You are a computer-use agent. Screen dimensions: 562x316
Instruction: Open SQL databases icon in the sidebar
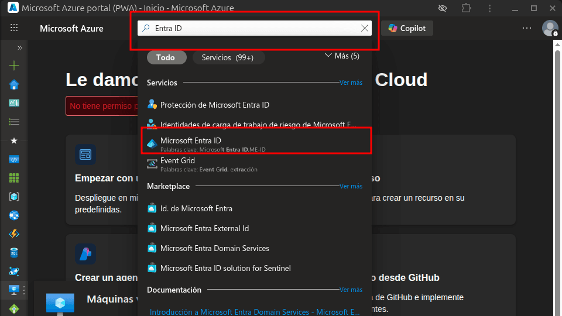(14, 253)
